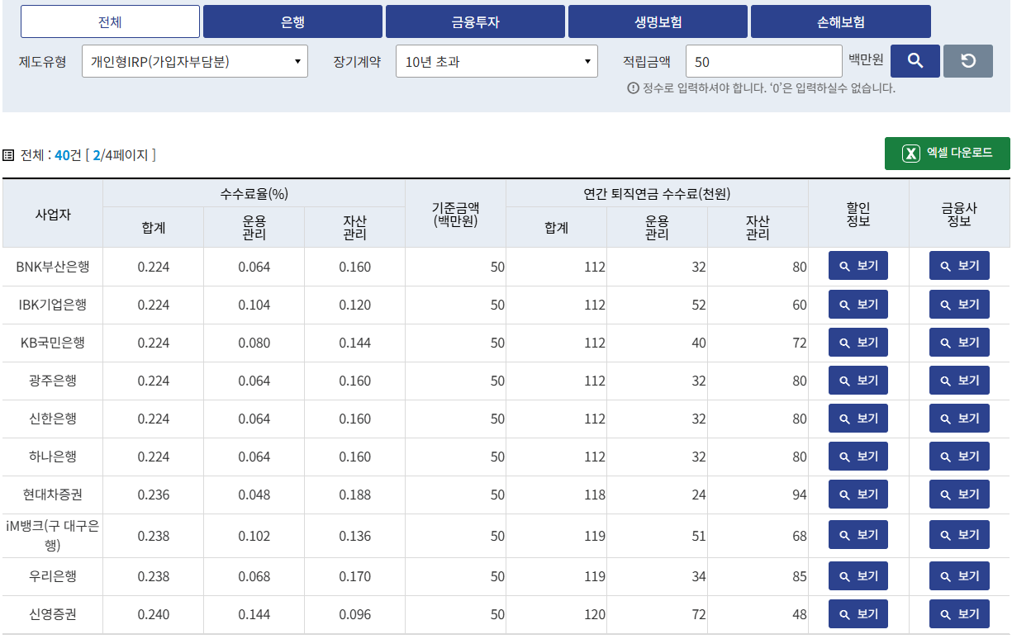
Task: Select the 금융투자 category filter
Action: (x=475, y=21)
